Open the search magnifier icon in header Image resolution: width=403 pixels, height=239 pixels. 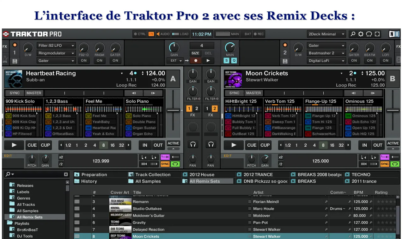coord(353,34)
